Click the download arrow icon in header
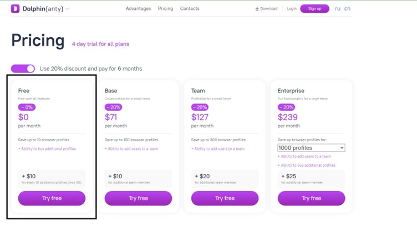 click(x=257, y=9)
